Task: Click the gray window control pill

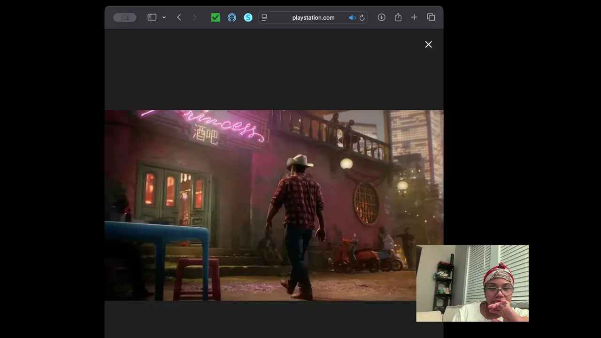Action: point(125,17)
